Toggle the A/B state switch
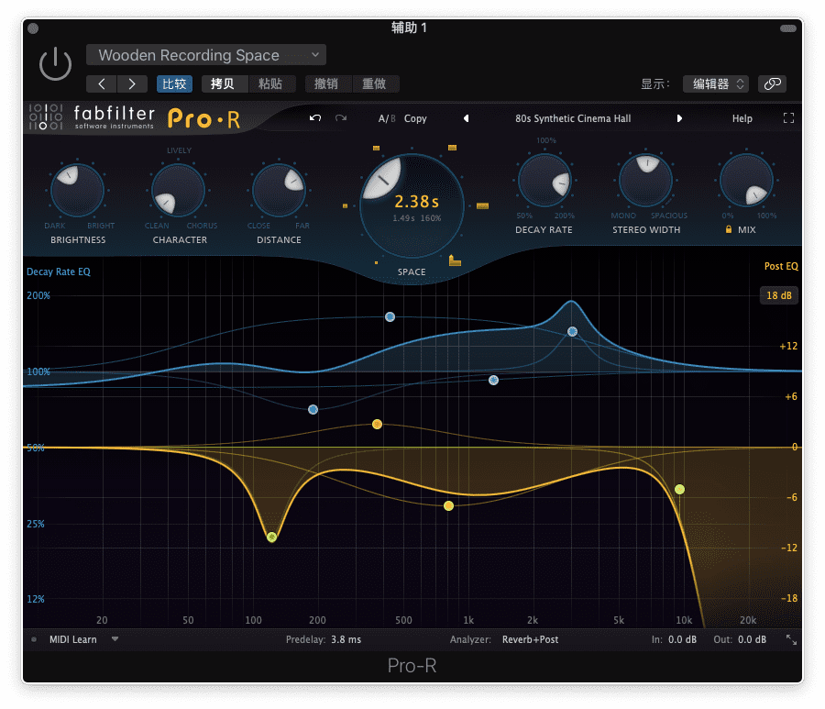Image resolution: width=825 pixels, height=709 pixels. [387, 118]
